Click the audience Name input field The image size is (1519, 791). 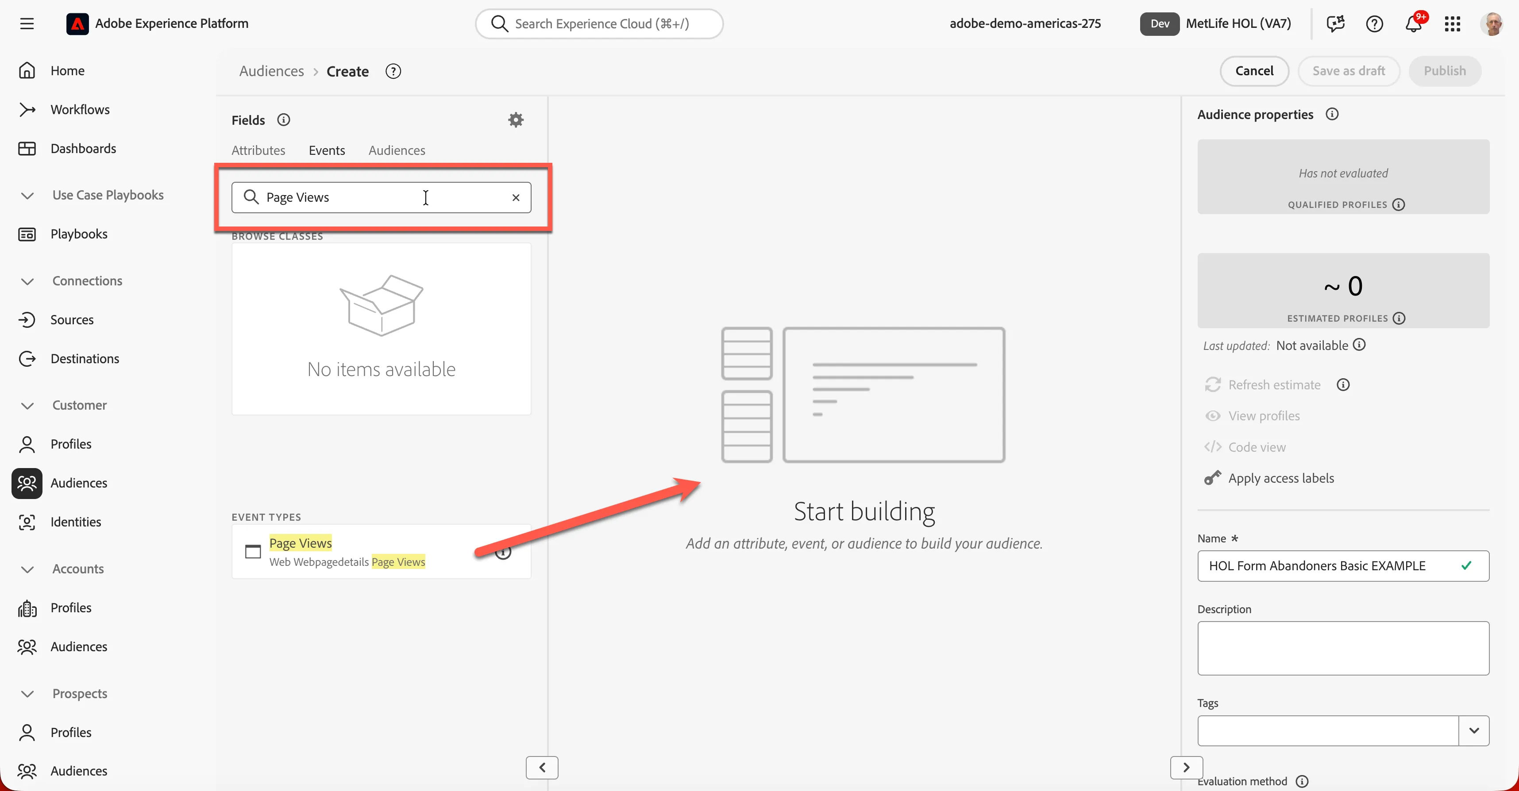[x=1343, y=566]
